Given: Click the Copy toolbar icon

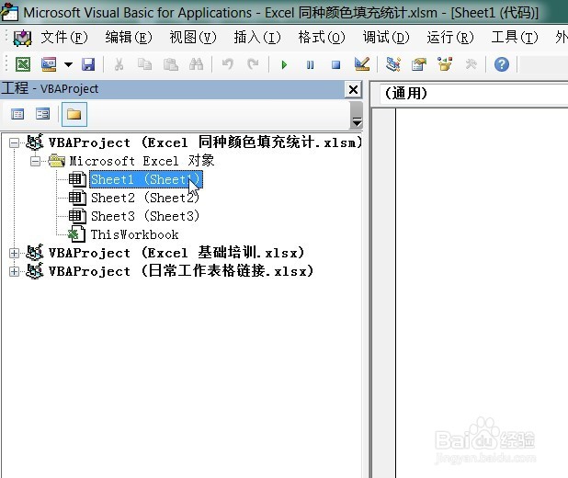Looking at the screenshot, I should pos(144,65).
